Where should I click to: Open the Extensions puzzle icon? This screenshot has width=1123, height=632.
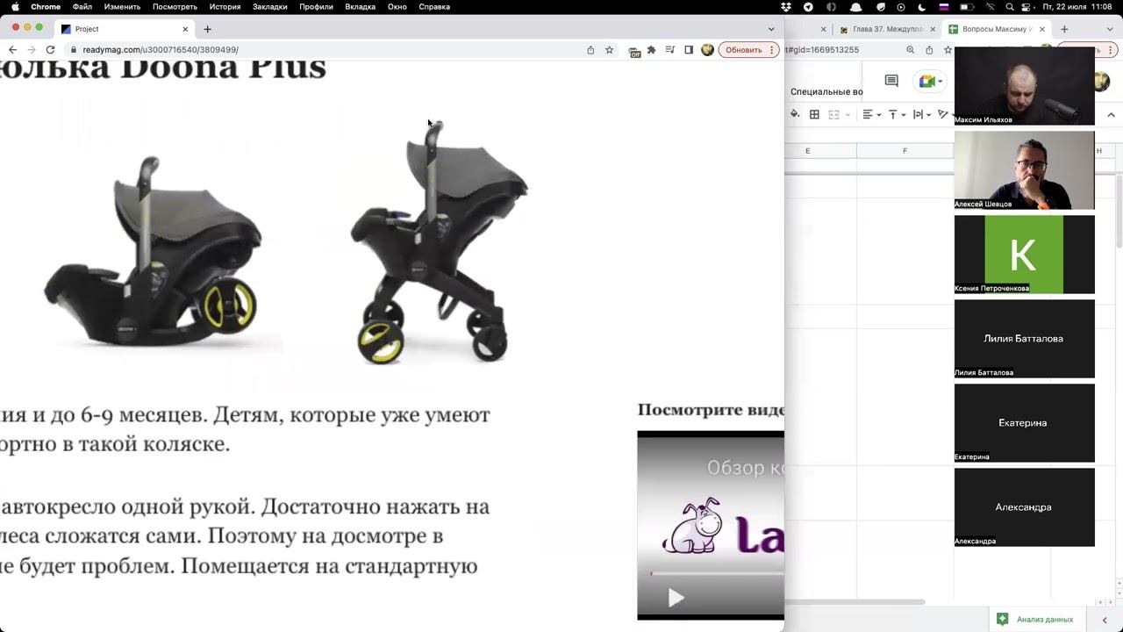tap(651, 50)
